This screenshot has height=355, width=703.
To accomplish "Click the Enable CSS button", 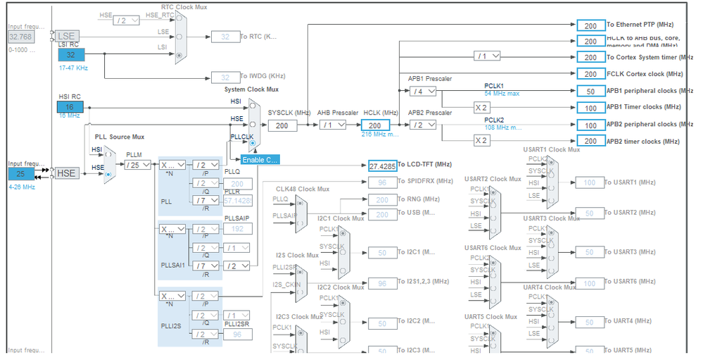I will tap(260, 160).
